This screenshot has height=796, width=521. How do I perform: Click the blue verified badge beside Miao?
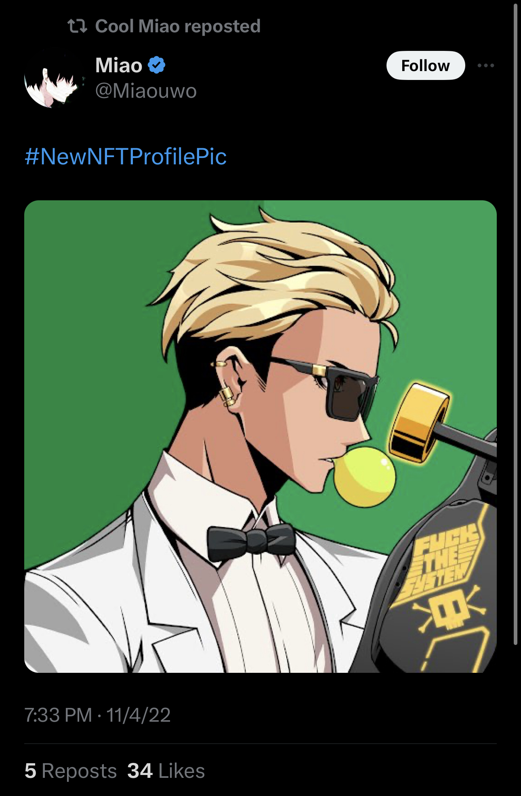(157, 65)
